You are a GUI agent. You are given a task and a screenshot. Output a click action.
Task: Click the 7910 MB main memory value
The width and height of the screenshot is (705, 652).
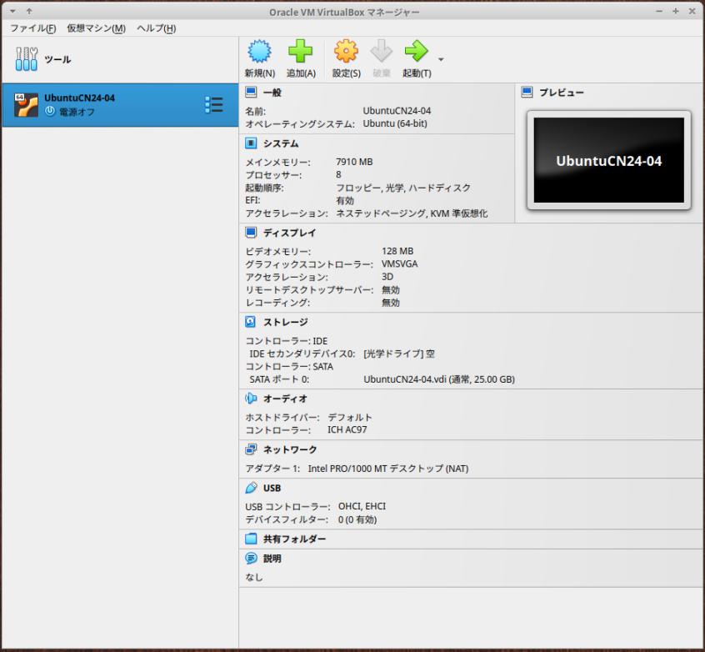(354, 162)
